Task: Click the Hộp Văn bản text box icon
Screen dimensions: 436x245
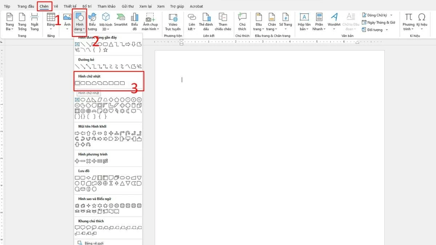Action: 304,22
